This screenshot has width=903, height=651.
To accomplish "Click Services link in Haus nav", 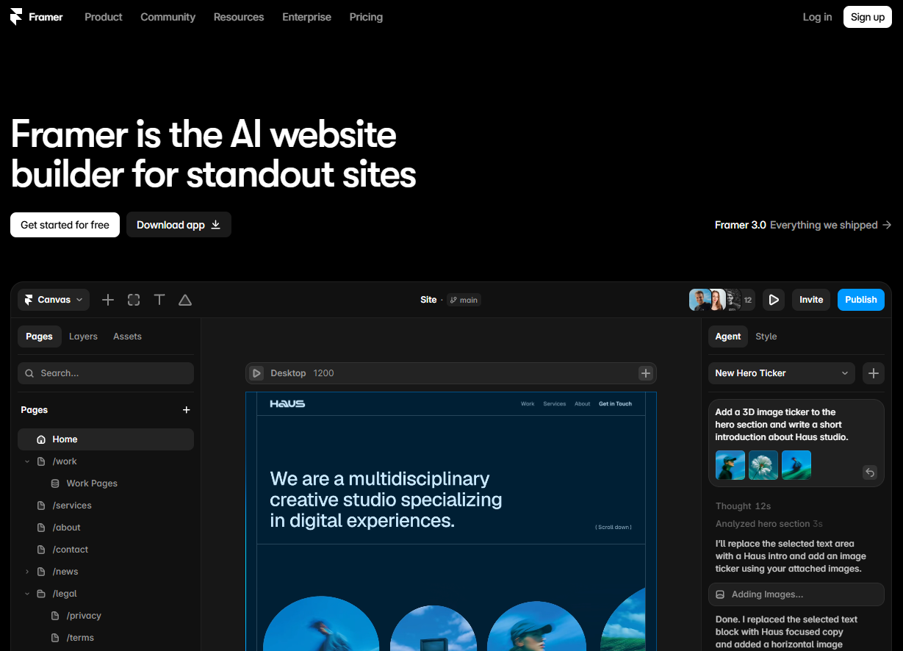I will 554,403.
